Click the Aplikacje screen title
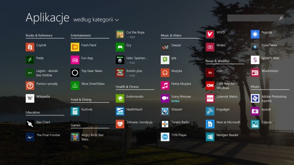 (x=47, y=18)
